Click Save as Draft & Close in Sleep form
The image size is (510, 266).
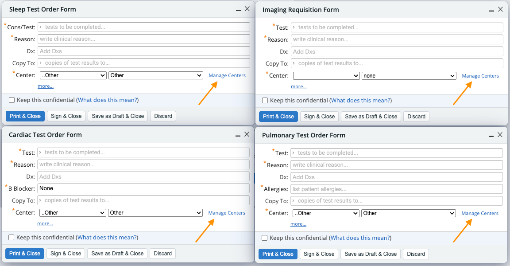tap(118, 116)
